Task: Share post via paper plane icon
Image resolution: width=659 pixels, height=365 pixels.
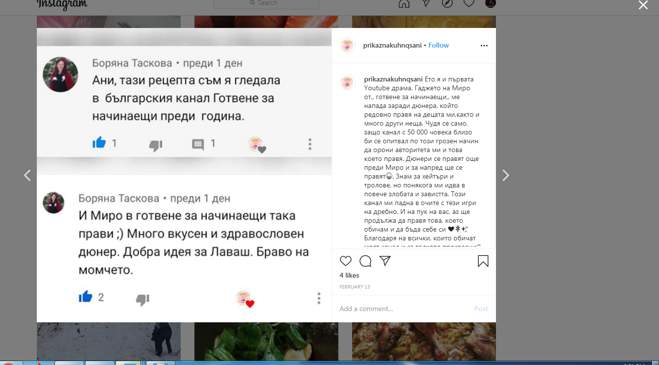Action: click(x=385, y=261)
